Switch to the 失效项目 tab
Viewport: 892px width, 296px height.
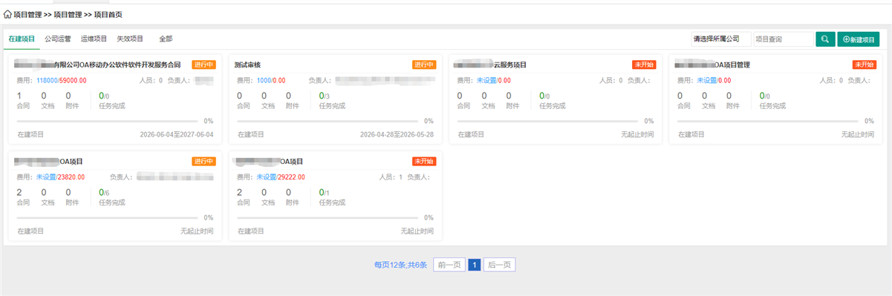click(x=130, y=39)
